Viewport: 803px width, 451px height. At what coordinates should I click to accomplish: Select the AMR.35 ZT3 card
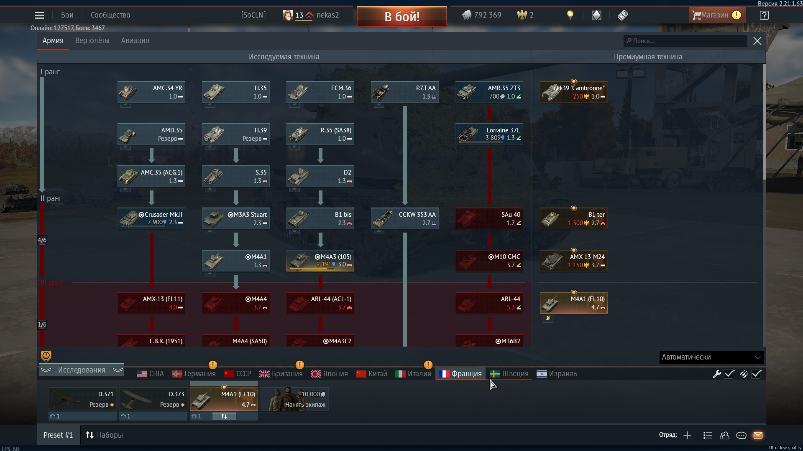click(489, 92)
